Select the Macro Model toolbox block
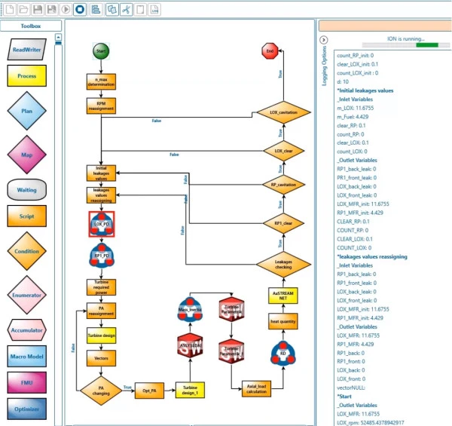The image size is (452, 426). [27, 357]
